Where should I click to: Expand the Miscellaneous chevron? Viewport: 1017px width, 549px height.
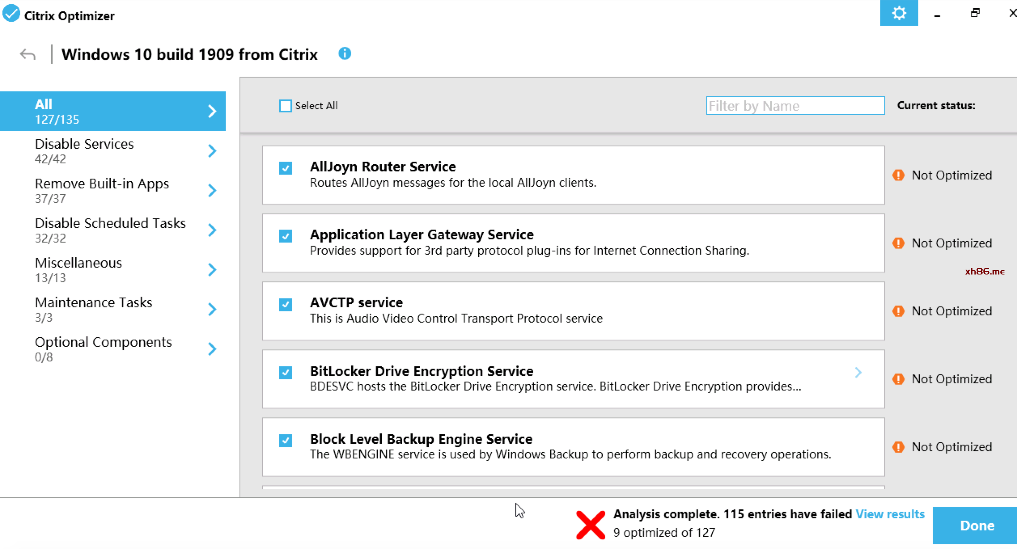(x=212, y=270)
